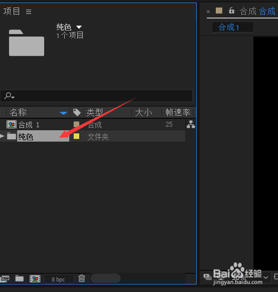Click the 8 bpc color depth button
278x292 pixels.
coord(58,279)
